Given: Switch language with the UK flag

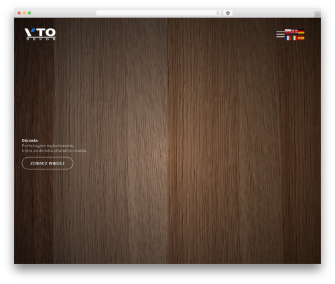Looking at the screenshot, I should [x=294, y=32].
